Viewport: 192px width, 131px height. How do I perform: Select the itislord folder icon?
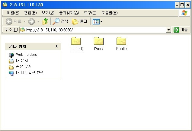(76, 41)
